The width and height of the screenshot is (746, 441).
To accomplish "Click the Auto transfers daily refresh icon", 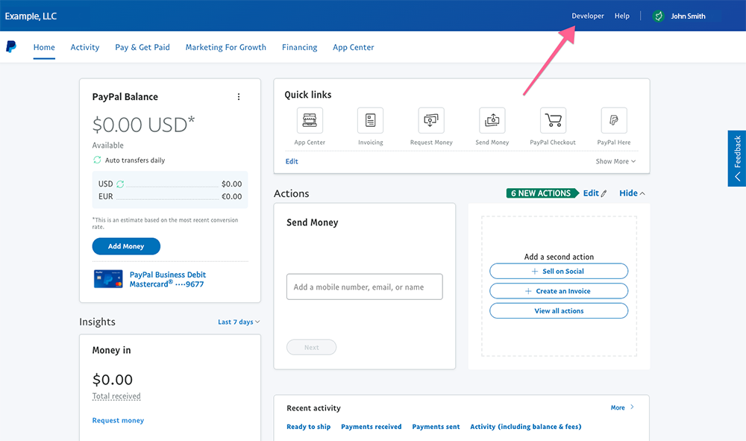I will coord(96,160).
